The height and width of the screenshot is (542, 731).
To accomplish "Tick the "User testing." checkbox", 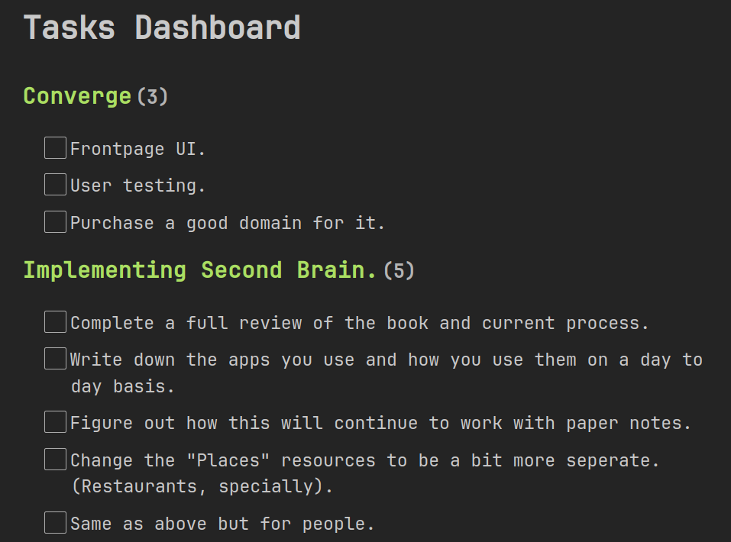I will point(55,185).
